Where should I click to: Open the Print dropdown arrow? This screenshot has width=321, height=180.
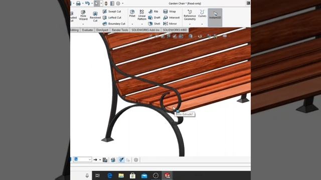[x=82, y=3]
